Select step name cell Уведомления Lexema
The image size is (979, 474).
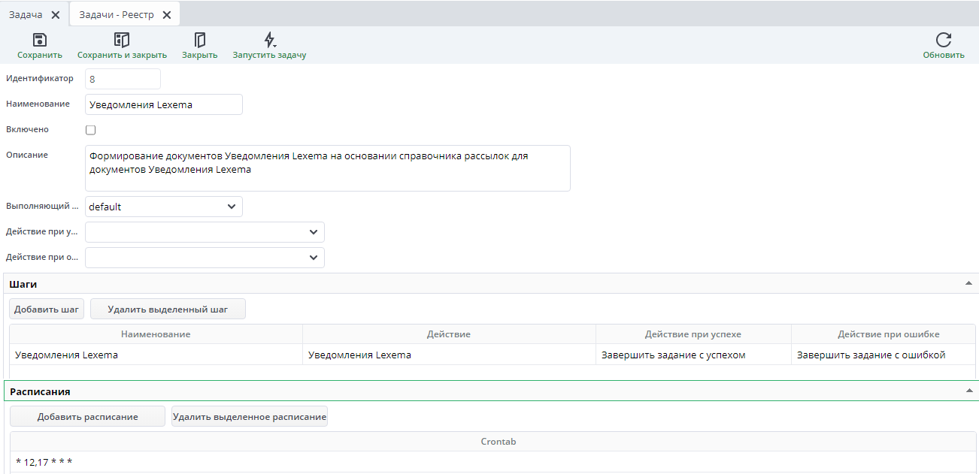tap(156, 355)
